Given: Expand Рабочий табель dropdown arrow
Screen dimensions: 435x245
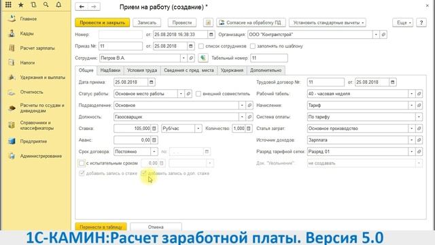Looking at the screenshot, I should [x=412, y=94].
